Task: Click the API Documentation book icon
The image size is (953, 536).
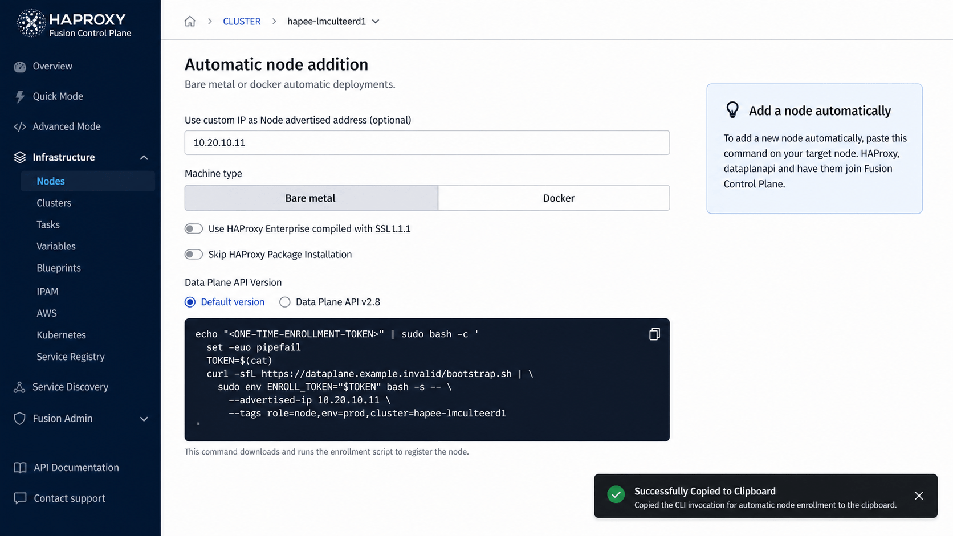Action: [20, 468]
